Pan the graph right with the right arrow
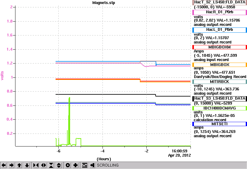247x169 pixels. click(11, 165)
